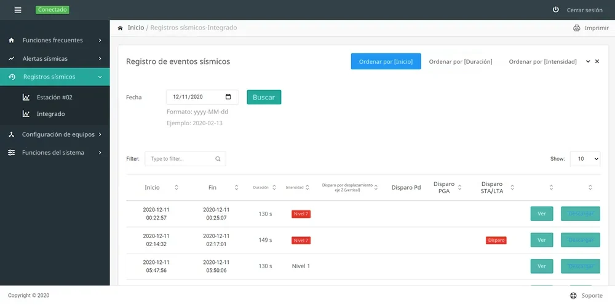View the 05:47:56 event with Ver

coord(542,266)
